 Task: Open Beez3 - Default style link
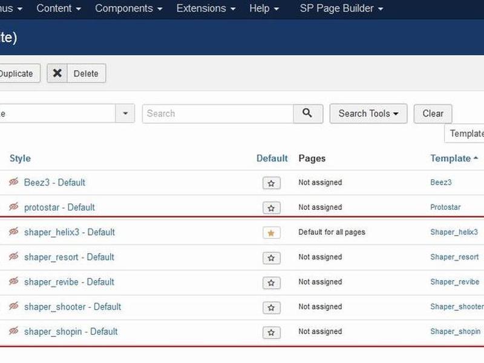pos(54,183)
